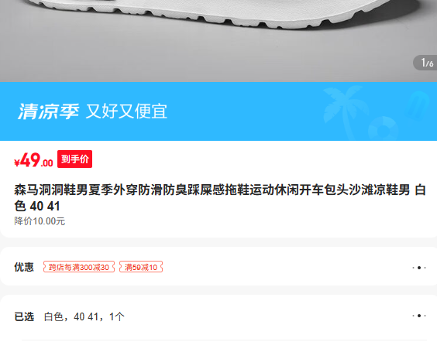The image size is (437, 342).
Task: Open the 清凉季 又好又便宜 promotion banner
Action: (x=218, y=111)
